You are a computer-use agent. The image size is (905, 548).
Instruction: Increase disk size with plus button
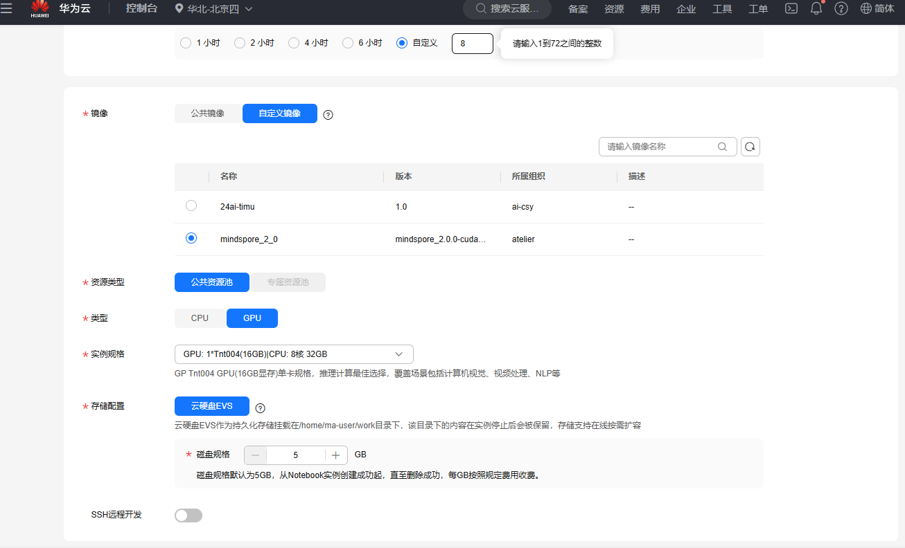336,455
